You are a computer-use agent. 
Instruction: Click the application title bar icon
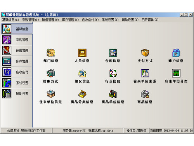point(3,15)
